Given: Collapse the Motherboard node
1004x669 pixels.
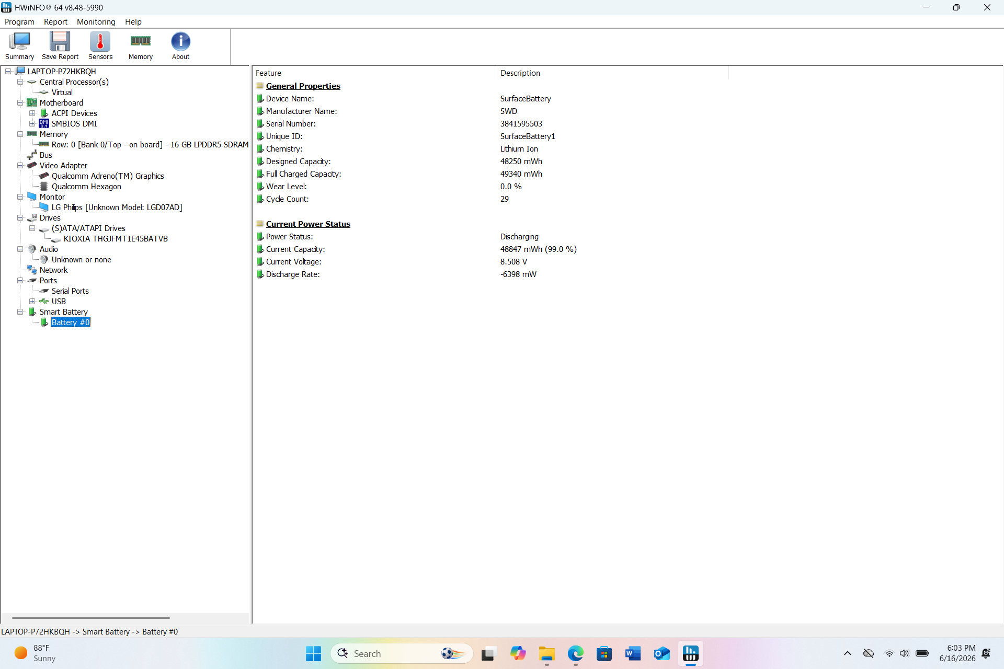Looking at the screenshot, I should [20, 103].
